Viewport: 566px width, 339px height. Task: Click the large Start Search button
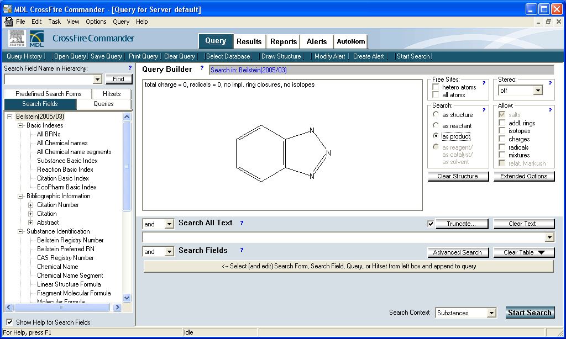pyautogui.click(x=530, y=312)
